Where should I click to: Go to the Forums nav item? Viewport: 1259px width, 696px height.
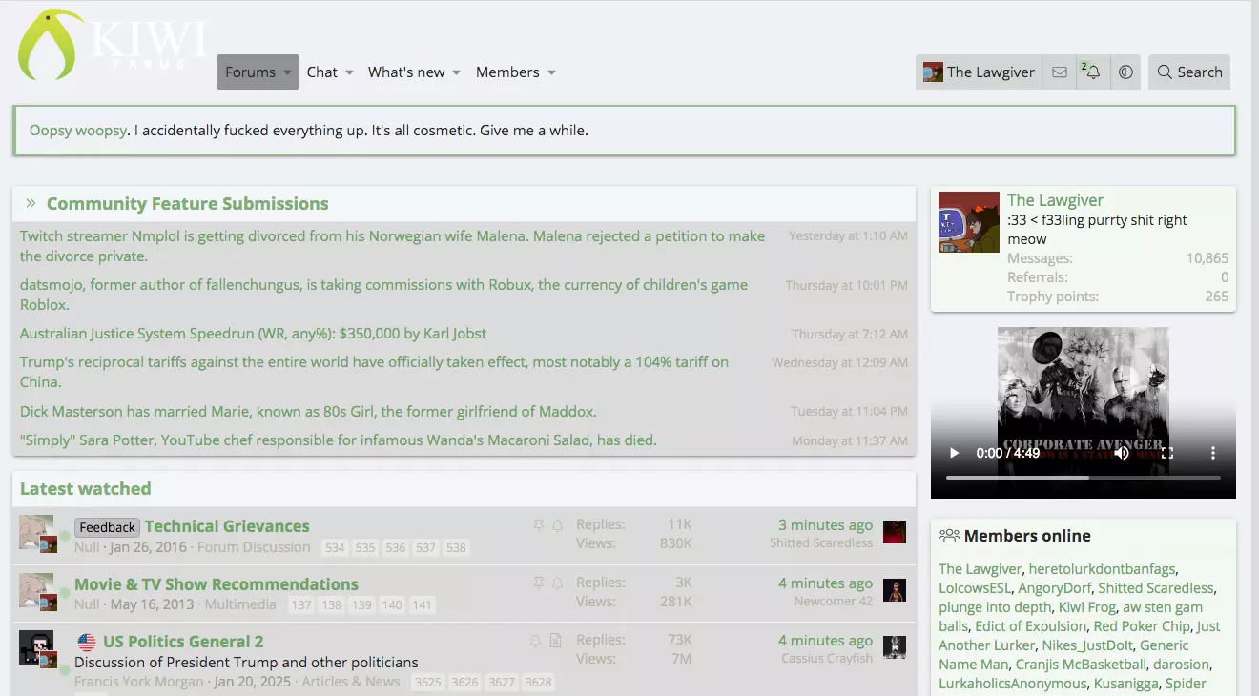[x=250, y=72]
